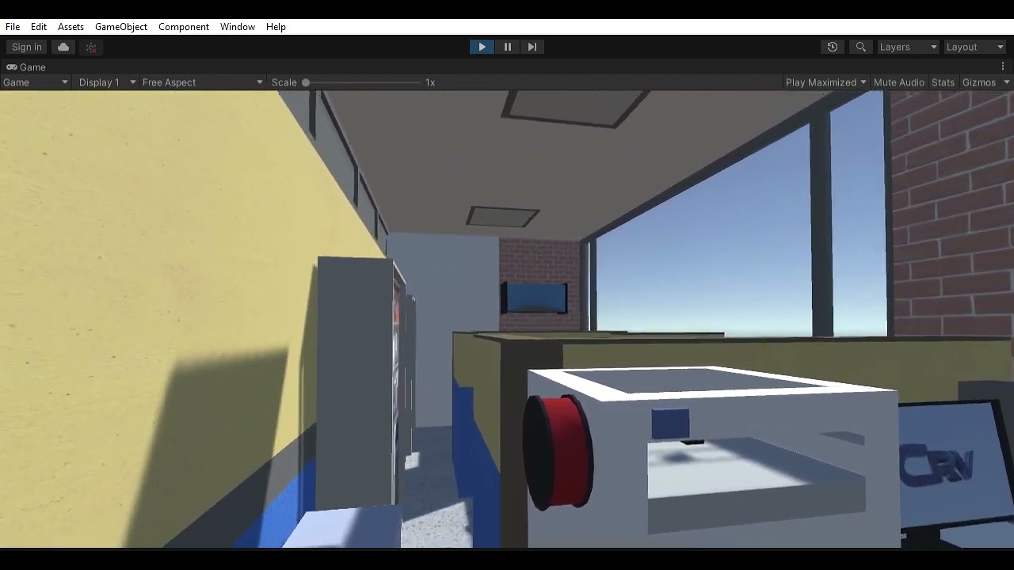Select the Game tab
Screen dimensions: 1014x570
coord(27,67)
